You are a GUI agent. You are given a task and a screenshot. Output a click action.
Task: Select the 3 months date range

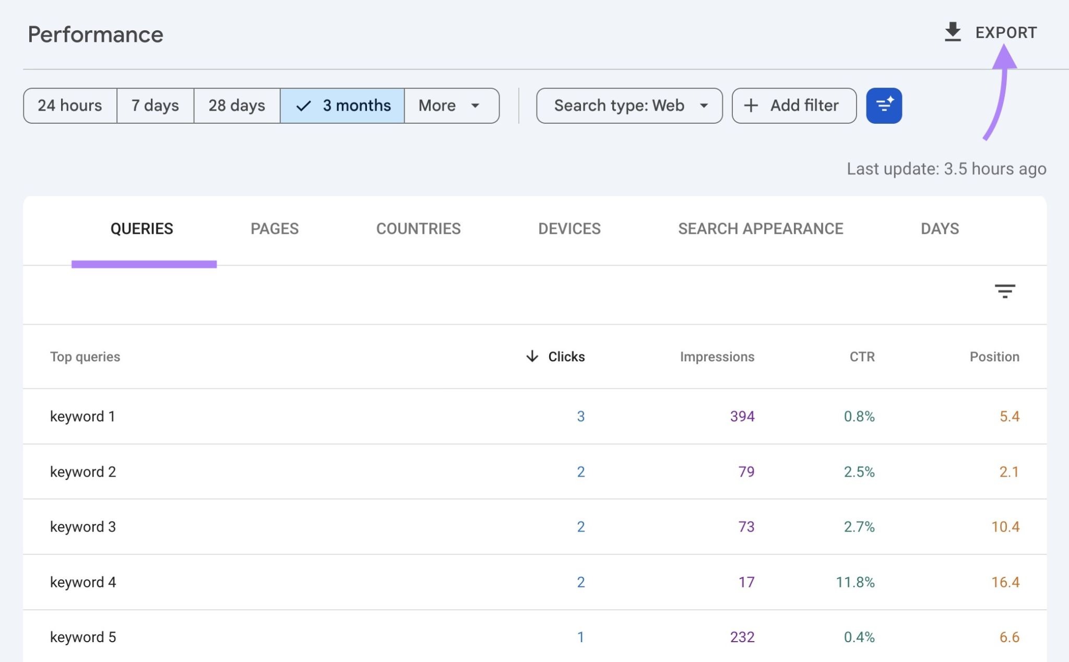pyautogui.click(x=342, y=105)
